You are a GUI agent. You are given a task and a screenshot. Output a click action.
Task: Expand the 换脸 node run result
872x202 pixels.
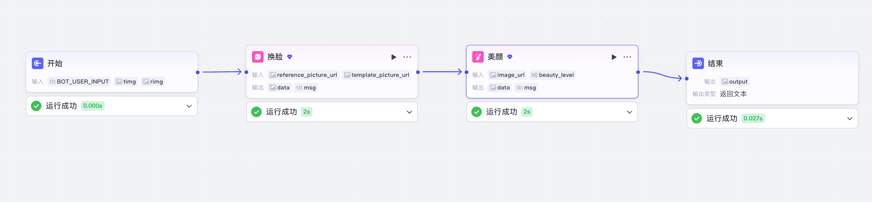[409, 112]
